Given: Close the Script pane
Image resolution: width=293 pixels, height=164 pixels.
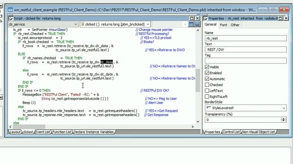Looking at the screenshot, I should (x=197, y=18).
